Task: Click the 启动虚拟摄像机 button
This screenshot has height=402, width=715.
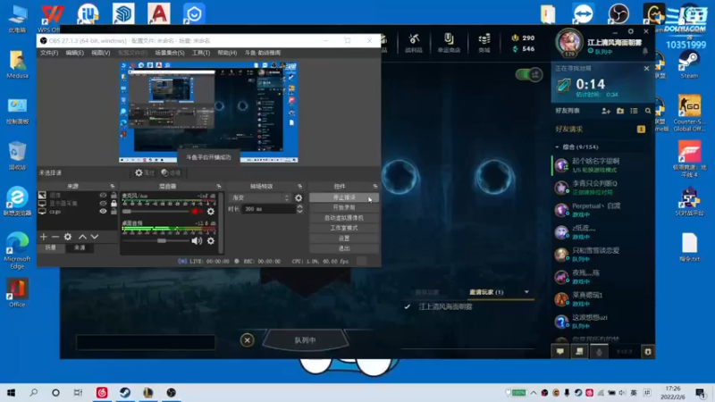Action: (344, 218)
